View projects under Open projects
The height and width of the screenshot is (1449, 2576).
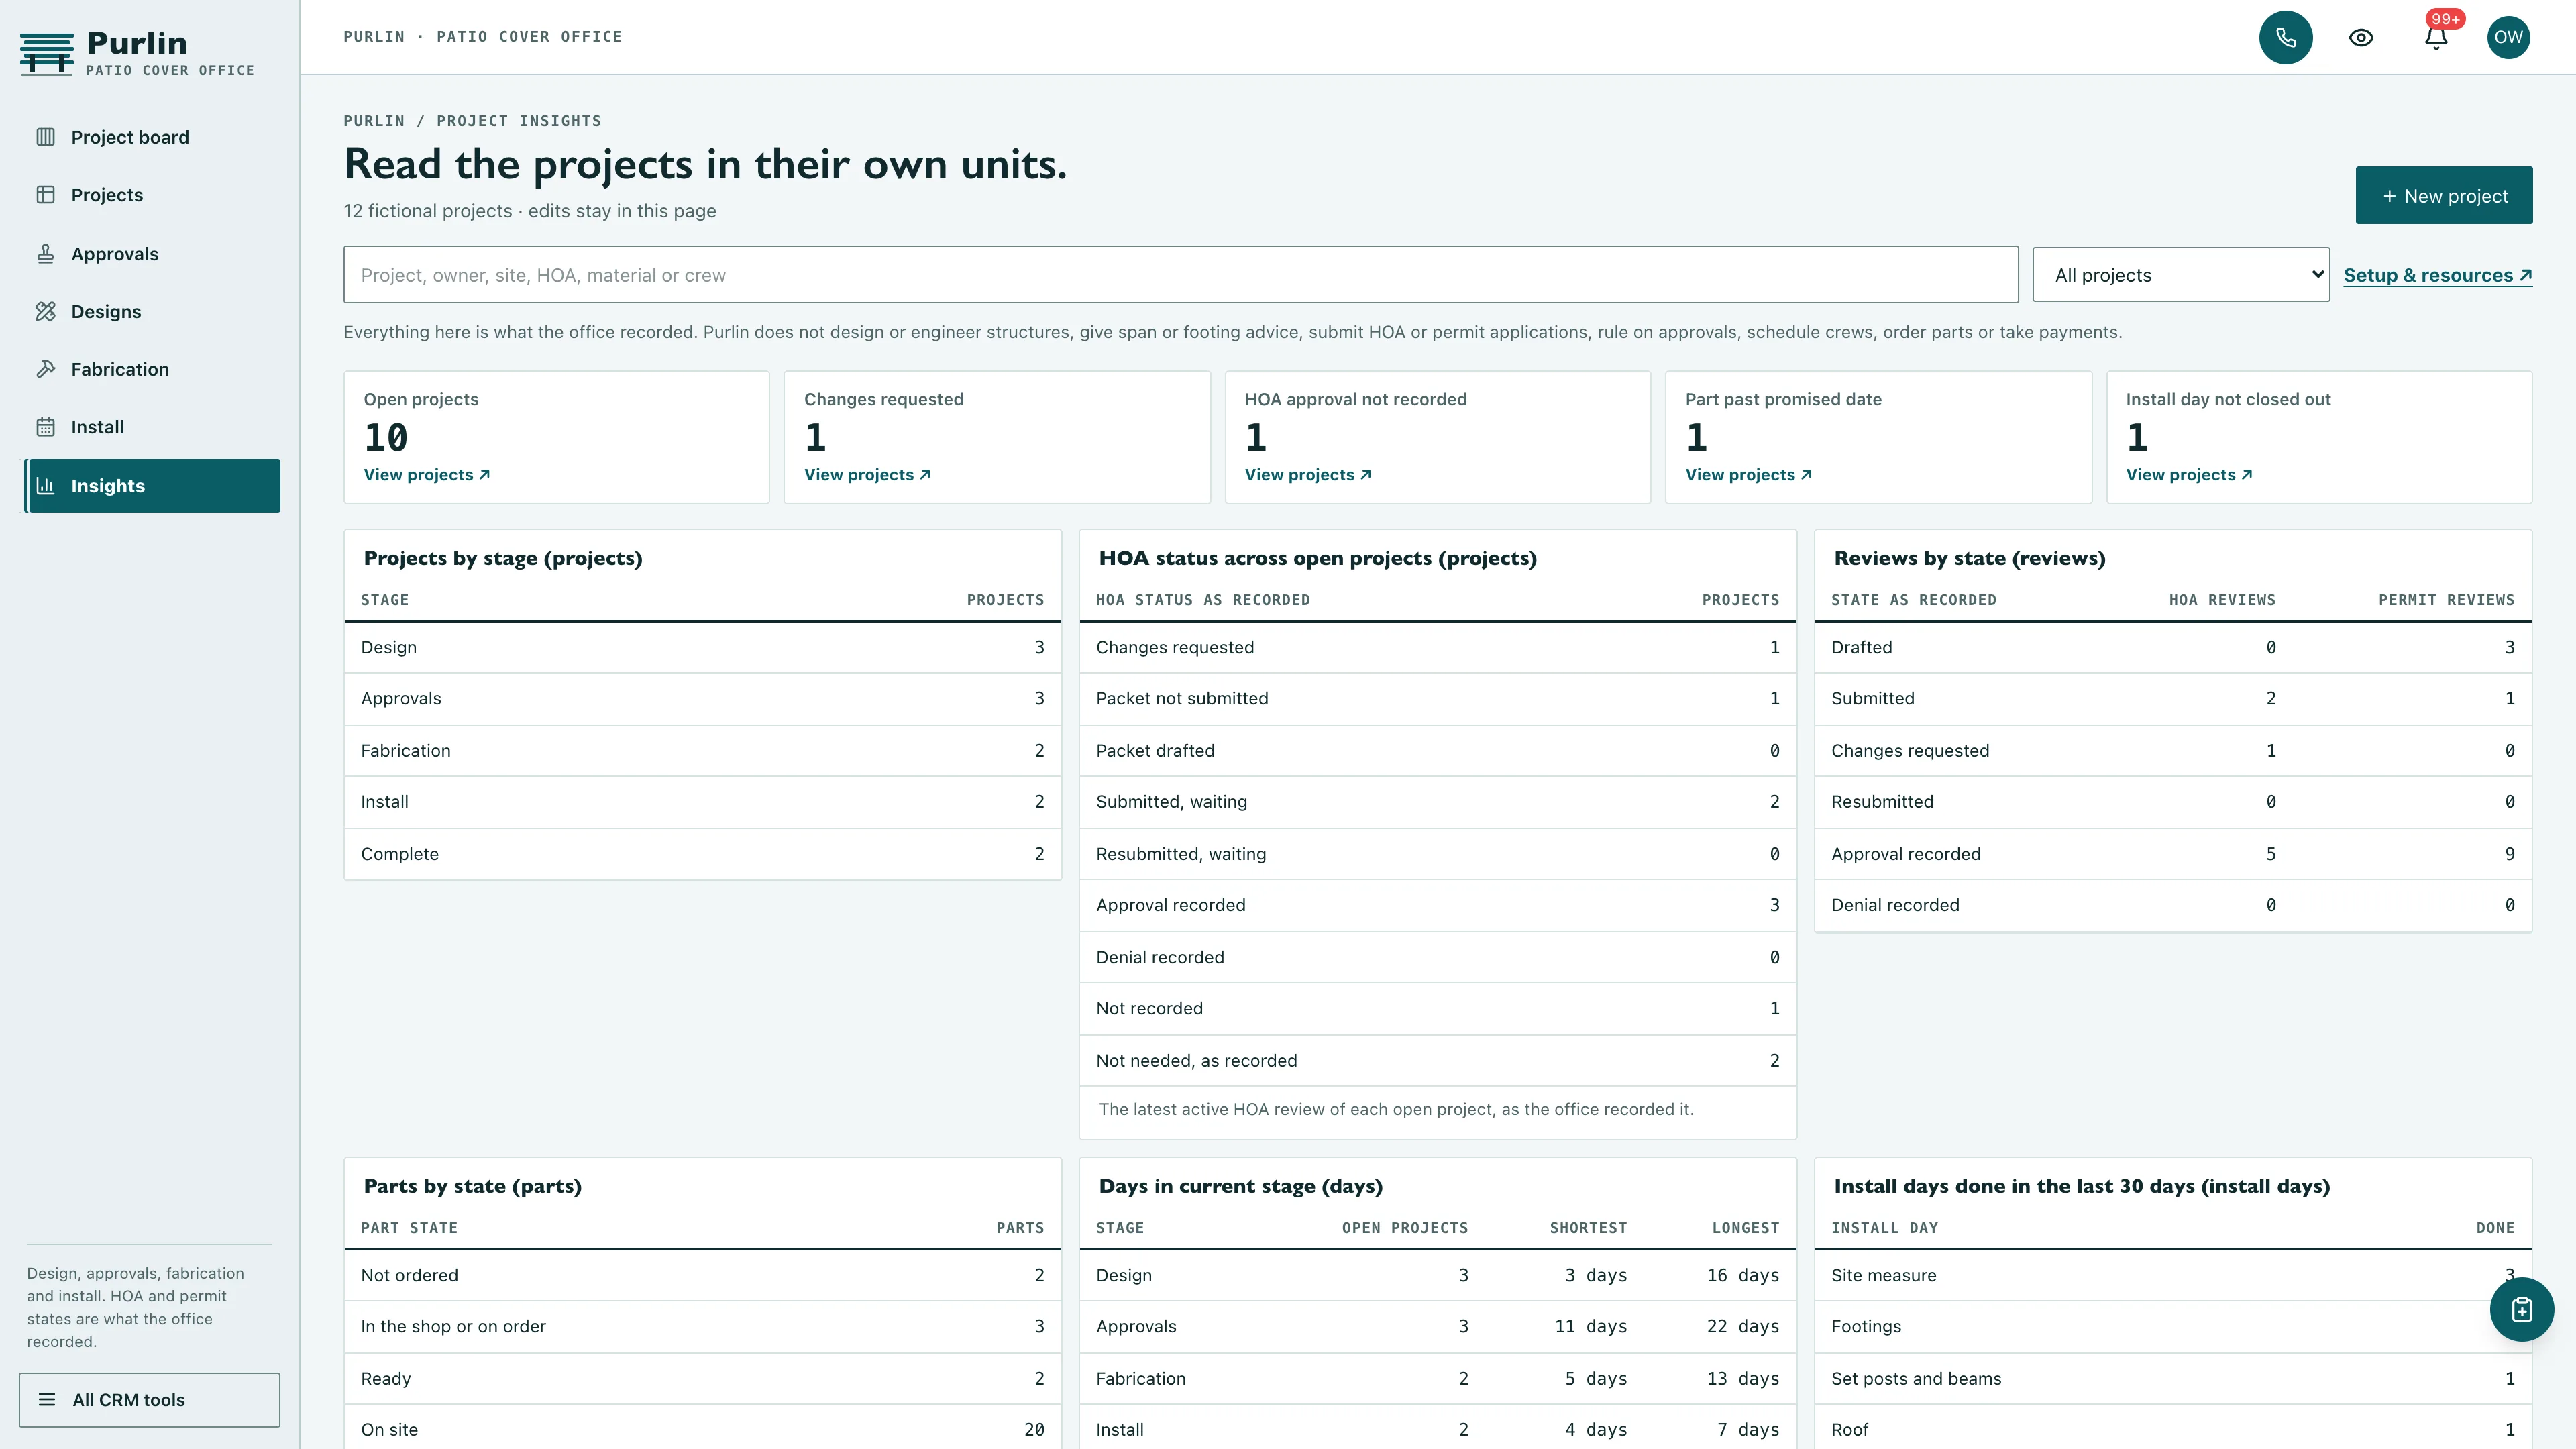427,475
